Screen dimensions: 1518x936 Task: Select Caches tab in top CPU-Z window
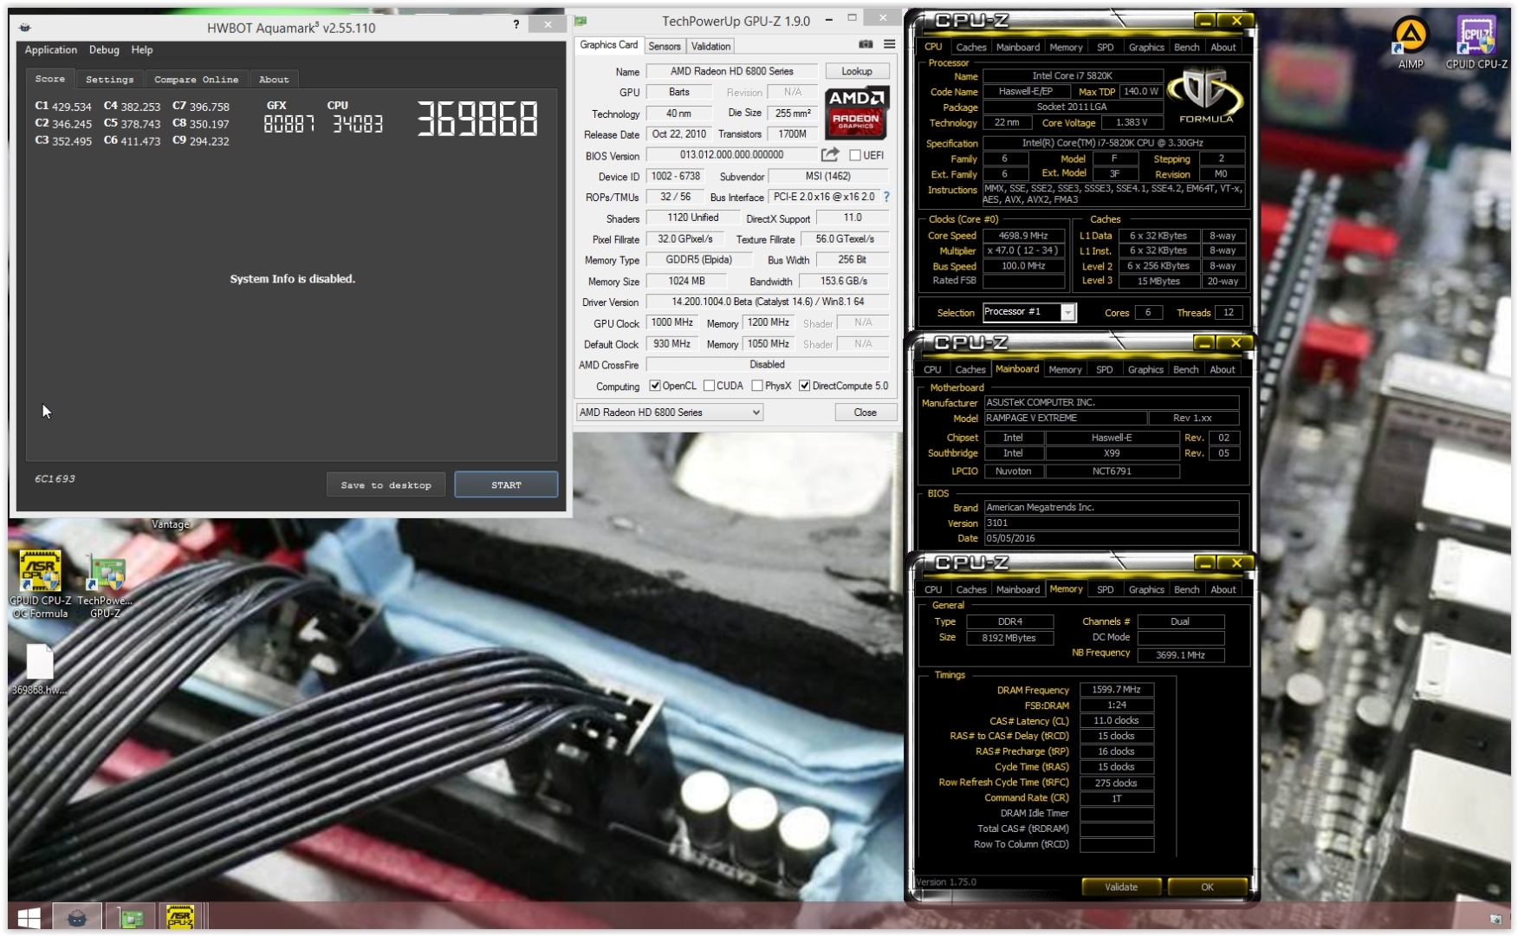pos(970,48)
